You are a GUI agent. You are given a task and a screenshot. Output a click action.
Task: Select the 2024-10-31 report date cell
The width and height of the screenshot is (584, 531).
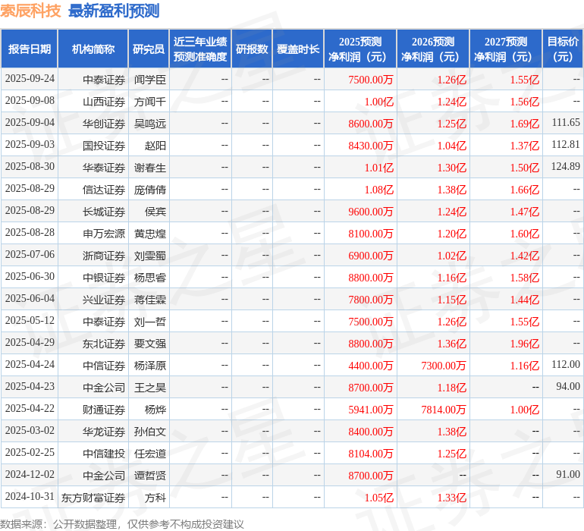coord(30,497)
